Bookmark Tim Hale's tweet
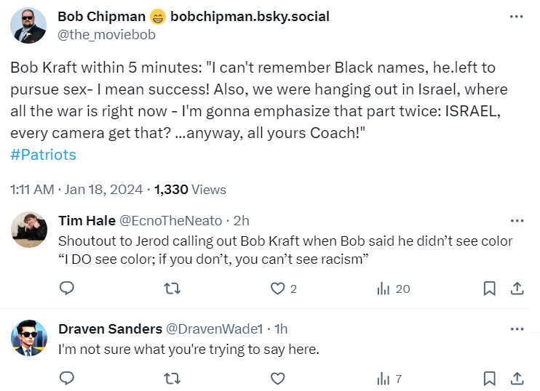The width and height of the screenshot is (540, 391). 490,289
